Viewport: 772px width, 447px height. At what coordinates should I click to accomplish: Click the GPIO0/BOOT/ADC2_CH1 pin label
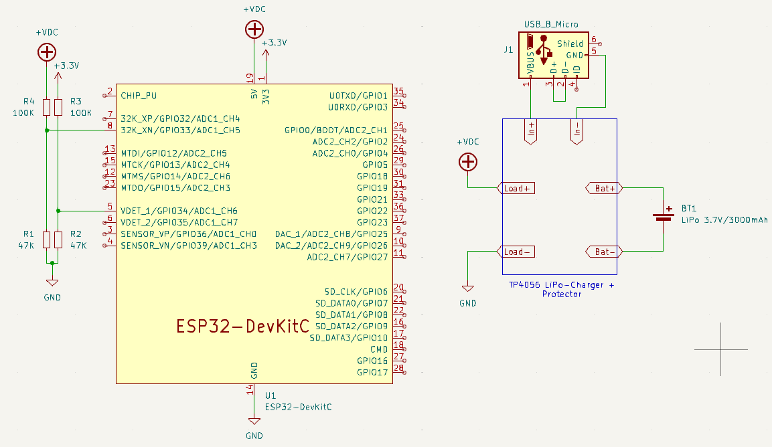[336, 130]
